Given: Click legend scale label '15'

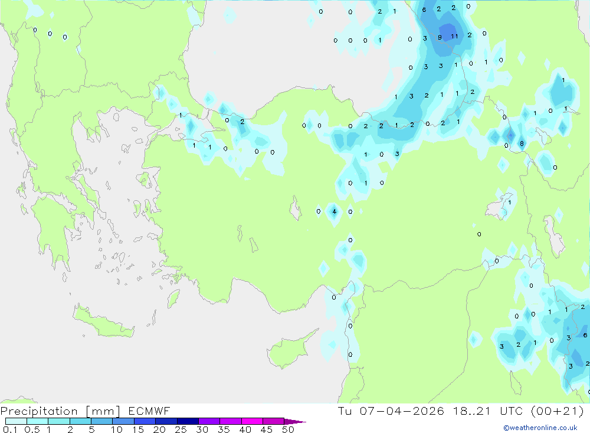Looking at the screenshot, I should [138, 429].
